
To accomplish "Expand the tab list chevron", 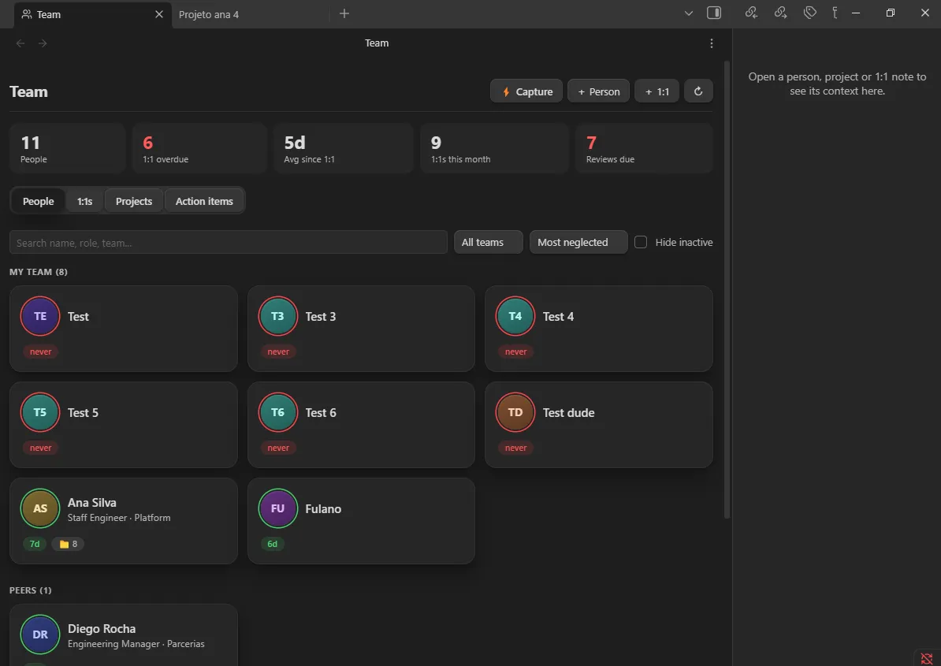I will click(688, 13).
